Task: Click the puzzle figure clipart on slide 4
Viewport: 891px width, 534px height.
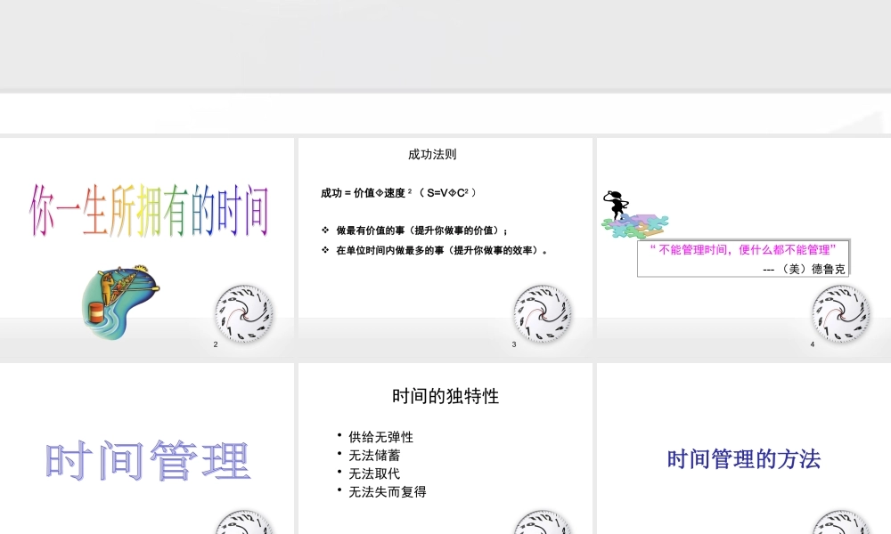Action: tap(634, 215)
